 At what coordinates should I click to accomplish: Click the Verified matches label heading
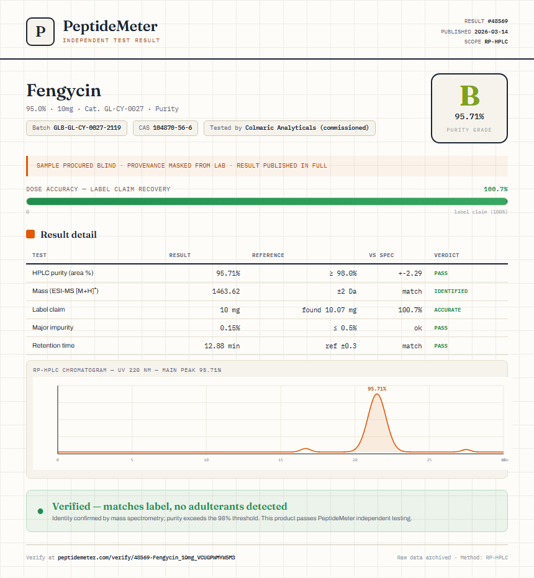pos(170,507)
